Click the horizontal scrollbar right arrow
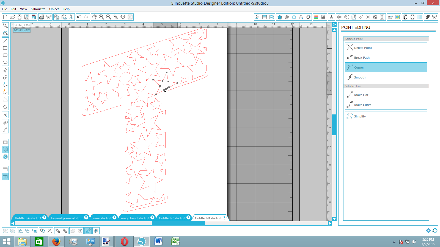Image resolution: width=440 pixels, height=247 pixels. click(x=330, y=223)
